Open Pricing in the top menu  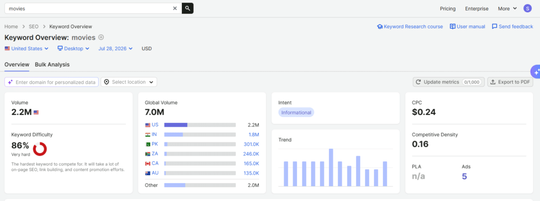(448, 8)
